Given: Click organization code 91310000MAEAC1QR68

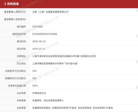Looking at the screenshot, I should pos(45,34).
